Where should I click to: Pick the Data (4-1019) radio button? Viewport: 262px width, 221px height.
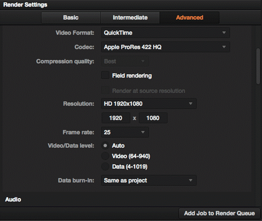(106, 166)
